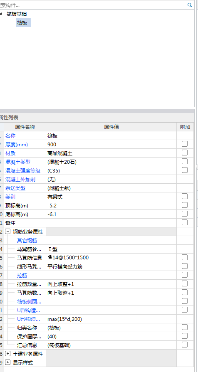Viewport: 198px width, 372px height.
Task: Check the 附加 box for 备注
Action: [x=185, y=222]
